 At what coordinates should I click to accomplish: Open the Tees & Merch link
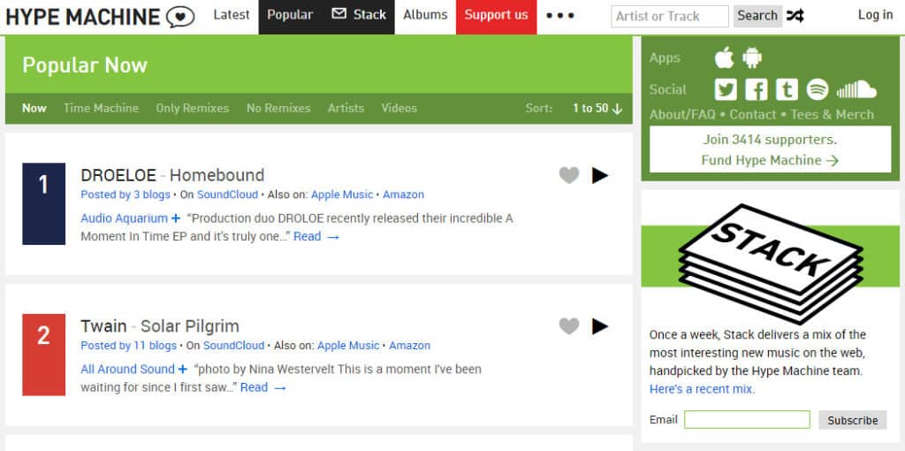tap(833, 114)
